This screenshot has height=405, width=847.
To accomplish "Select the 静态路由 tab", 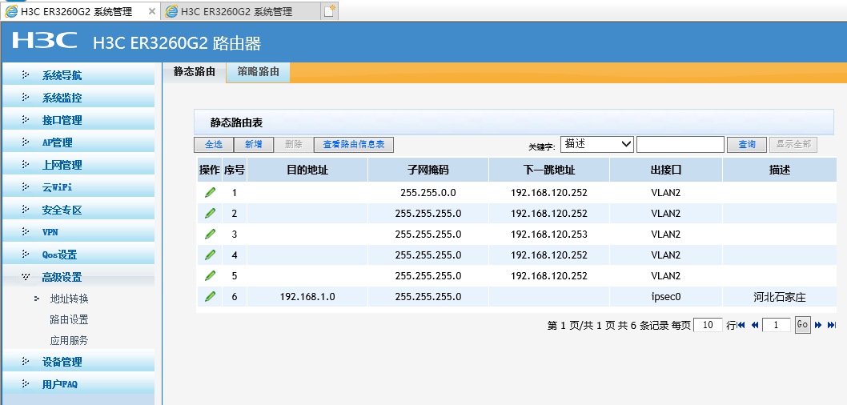I will [x=195, y=72].
